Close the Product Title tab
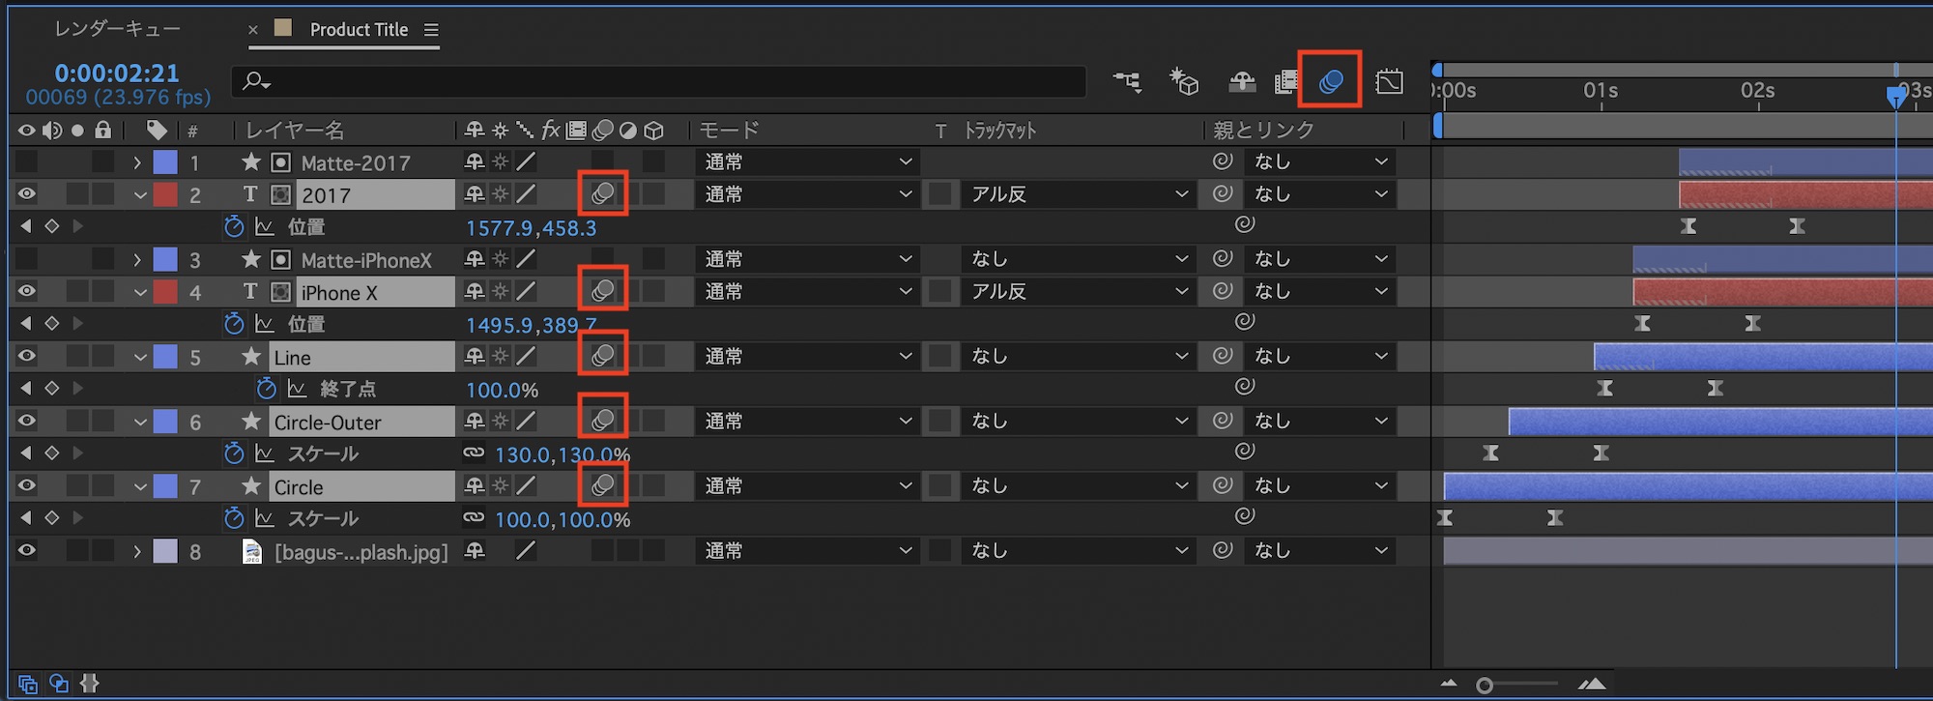1933x701 pixels. 253,30
